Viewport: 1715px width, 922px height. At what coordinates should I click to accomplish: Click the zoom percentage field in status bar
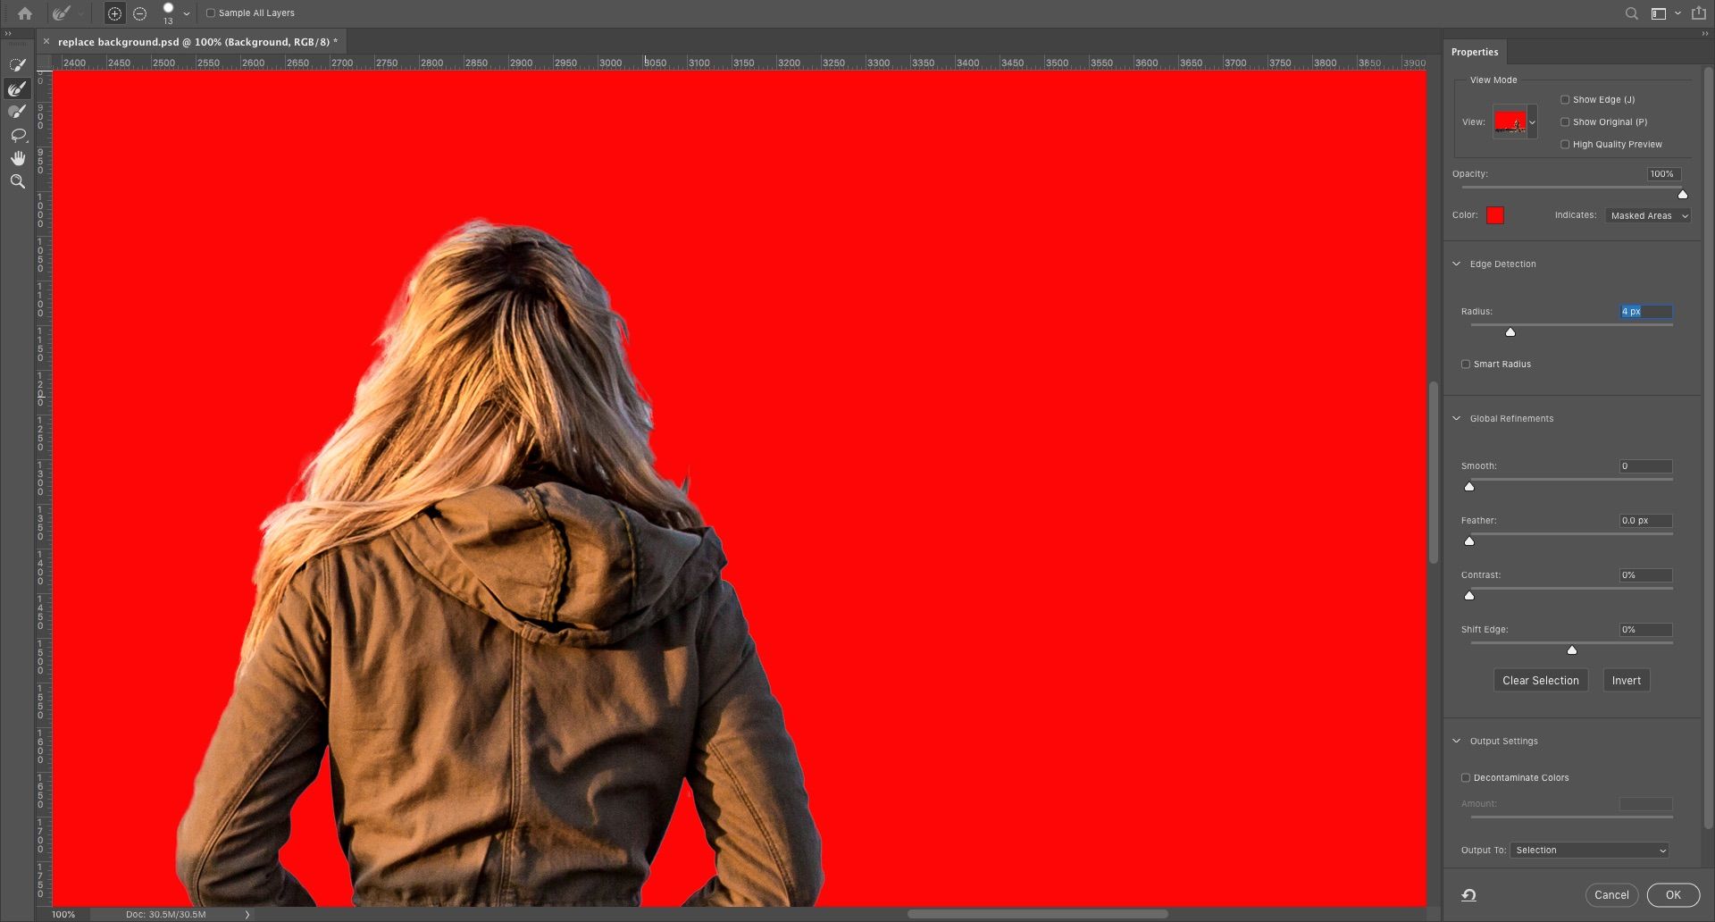[63, 915]
